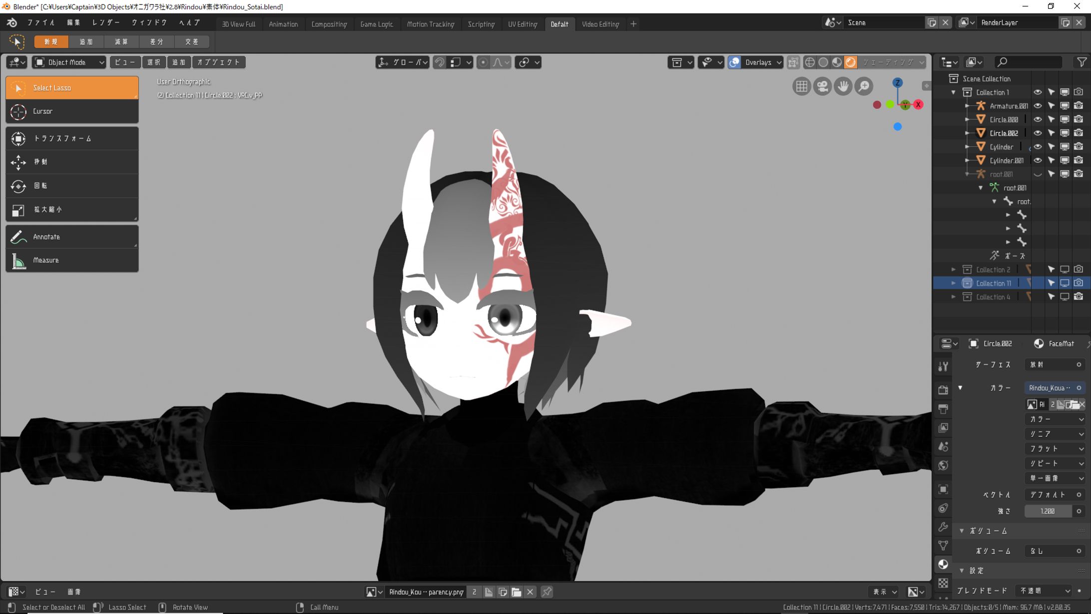Viewport: 1091px width, 614px height.
Task: Open the Modifiers wrench tab
Action: pos(943,527)
